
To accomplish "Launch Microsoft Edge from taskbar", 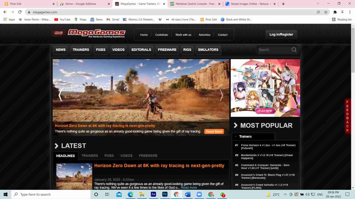I will click(130, 194).
